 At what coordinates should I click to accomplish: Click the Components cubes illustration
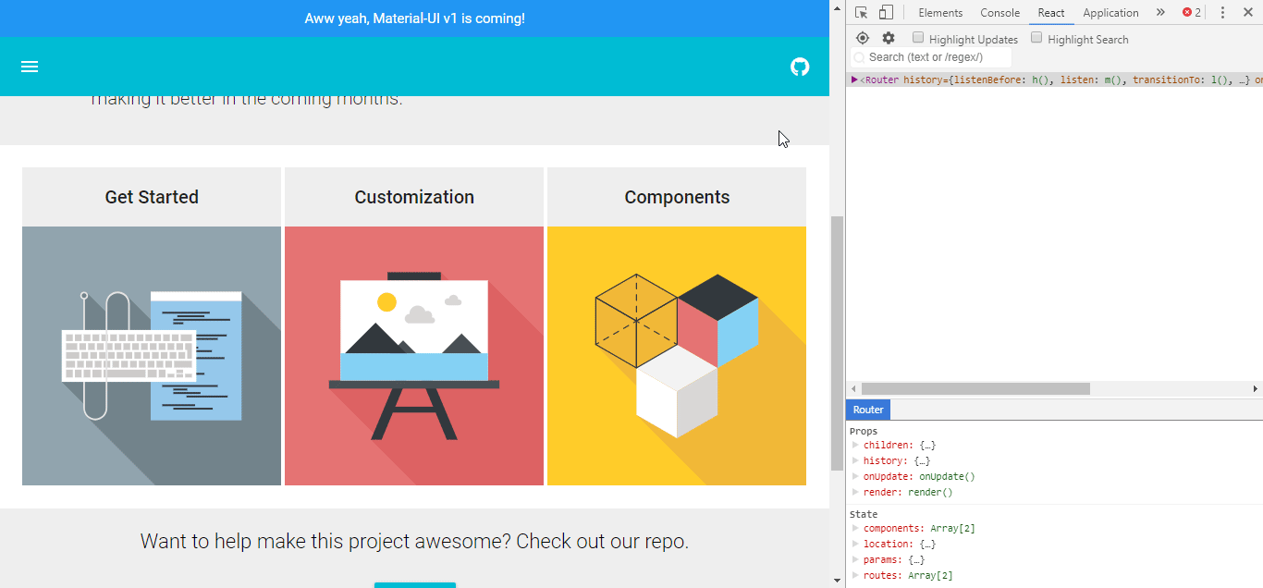(x=677, y=356)
